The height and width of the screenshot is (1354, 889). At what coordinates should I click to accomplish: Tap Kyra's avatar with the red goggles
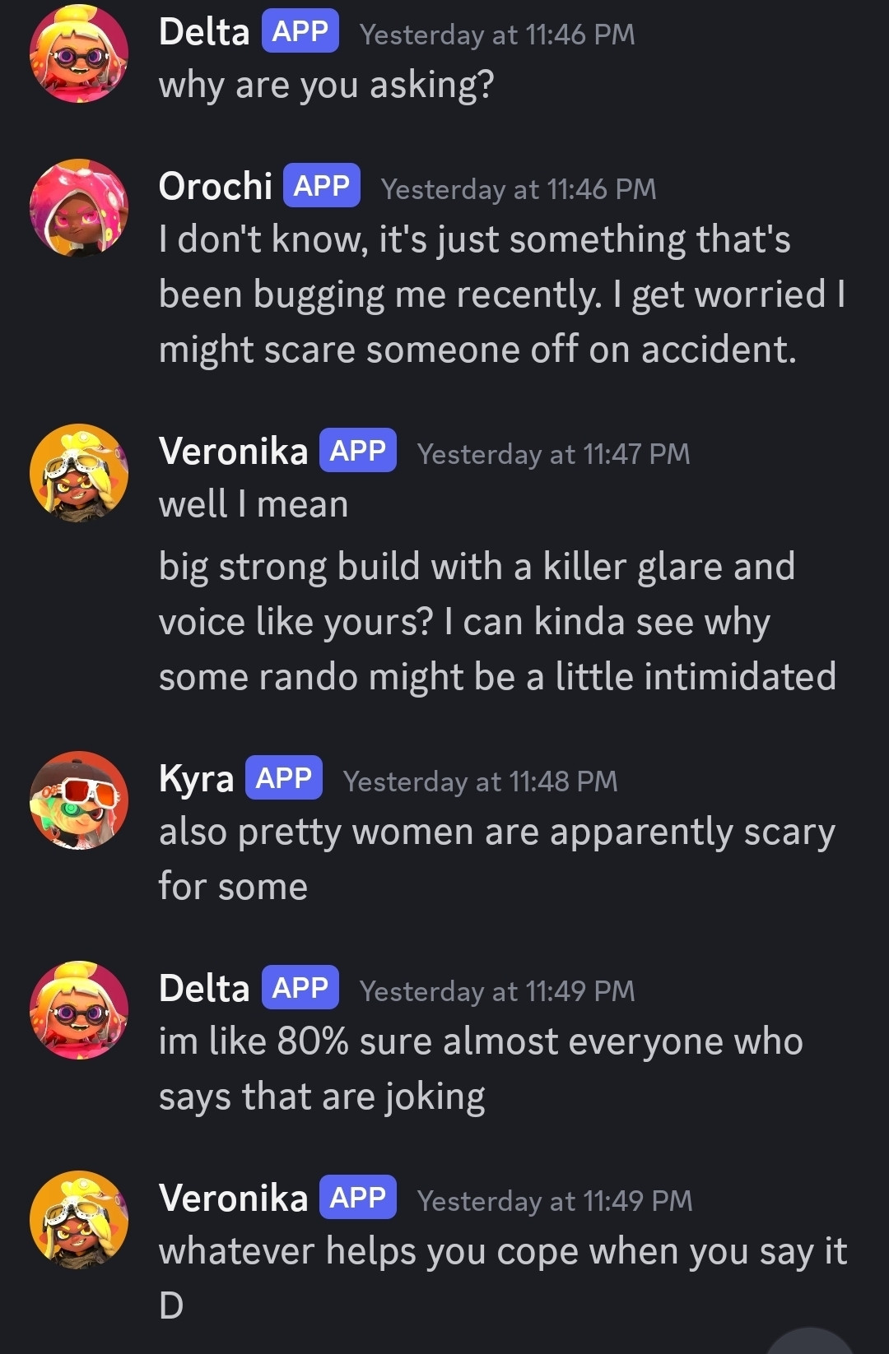(79, 800)
